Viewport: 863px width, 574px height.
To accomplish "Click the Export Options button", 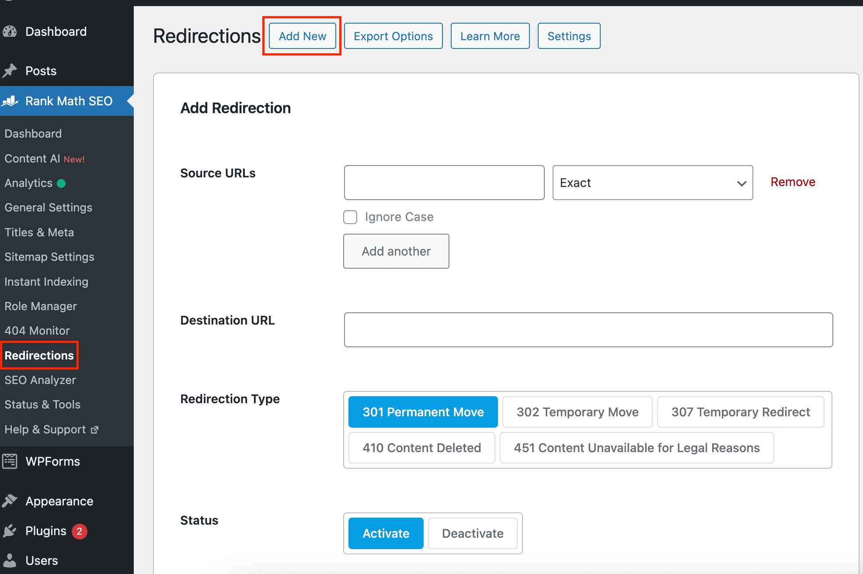I will click(393, 36).
